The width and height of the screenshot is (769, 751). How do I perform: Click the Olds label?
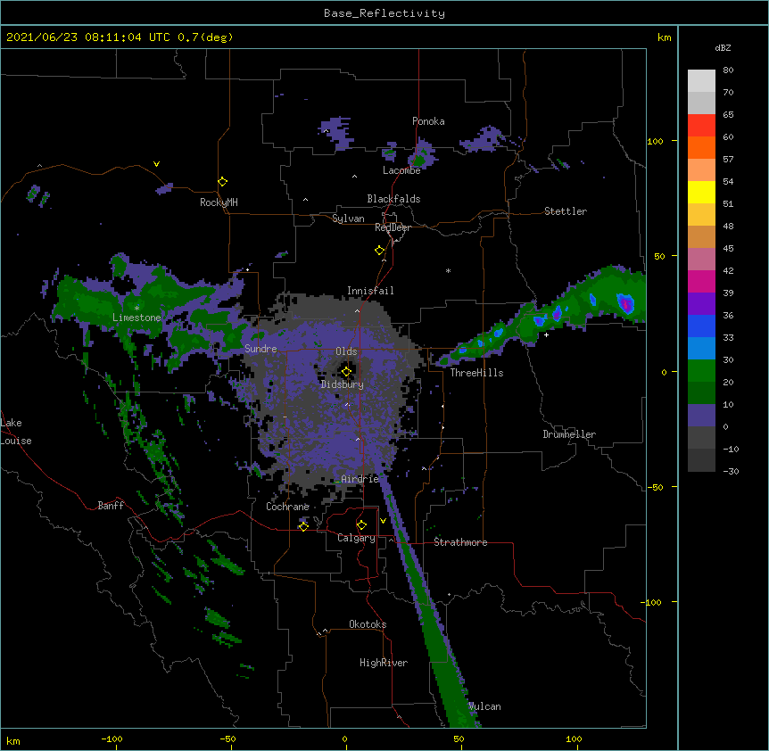(346, 351)
